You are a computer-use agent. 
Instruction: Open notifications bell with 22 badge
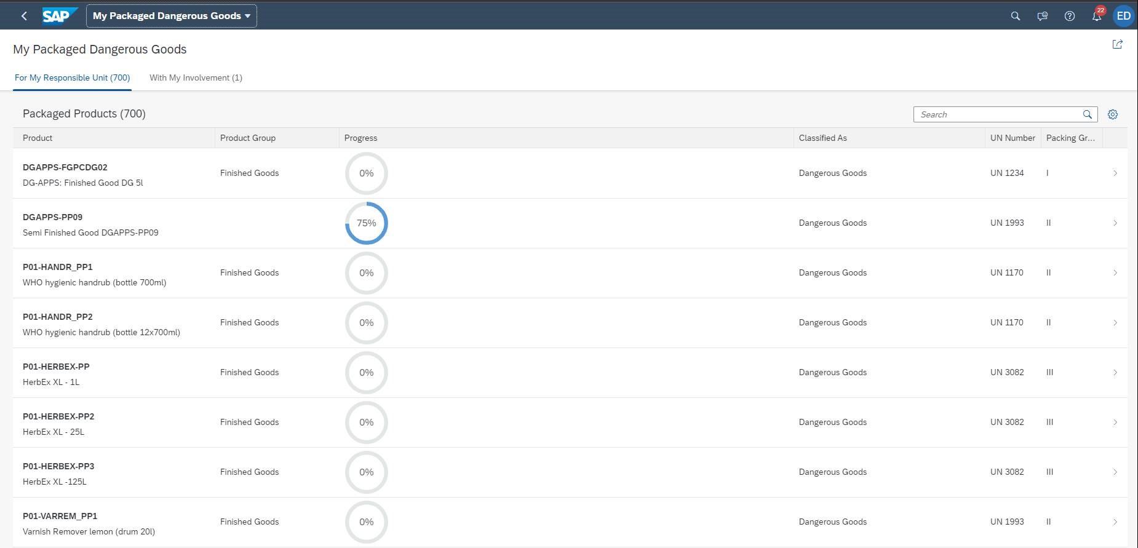(x=1097, y=15)
